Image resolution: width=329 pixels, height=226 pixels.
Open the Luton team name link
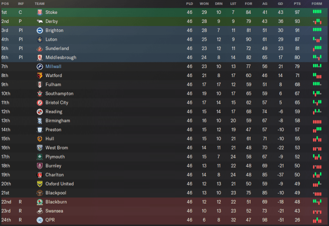click(51, 39)
